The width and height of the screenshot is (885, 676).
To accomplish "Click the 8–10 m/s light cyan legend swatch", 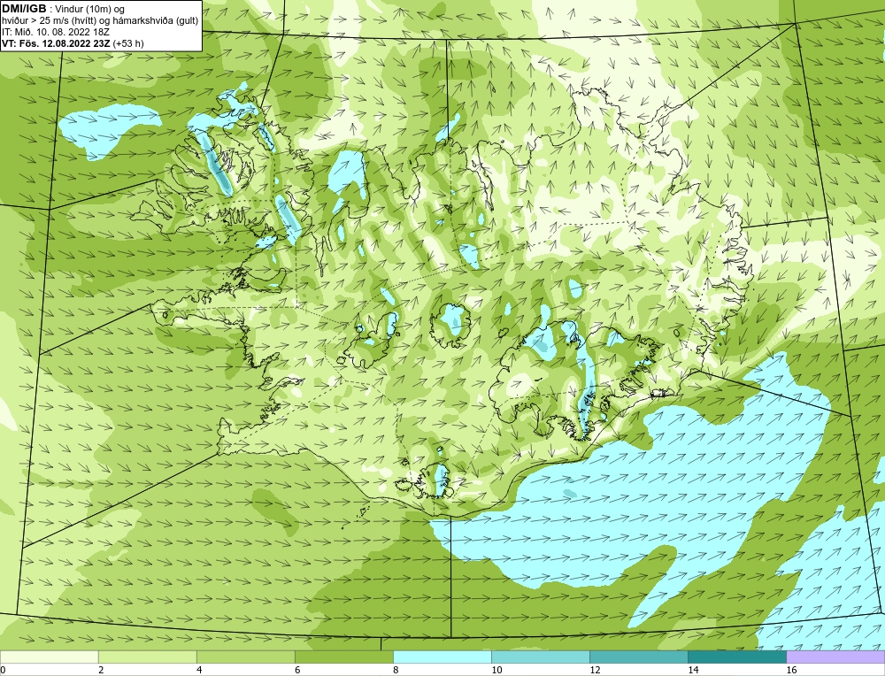I will point(442,657).
